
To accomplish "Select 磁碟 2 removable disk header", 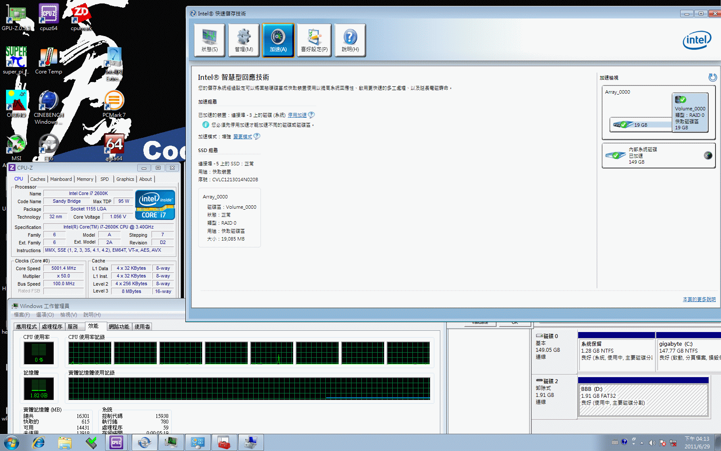I will 554,396.
